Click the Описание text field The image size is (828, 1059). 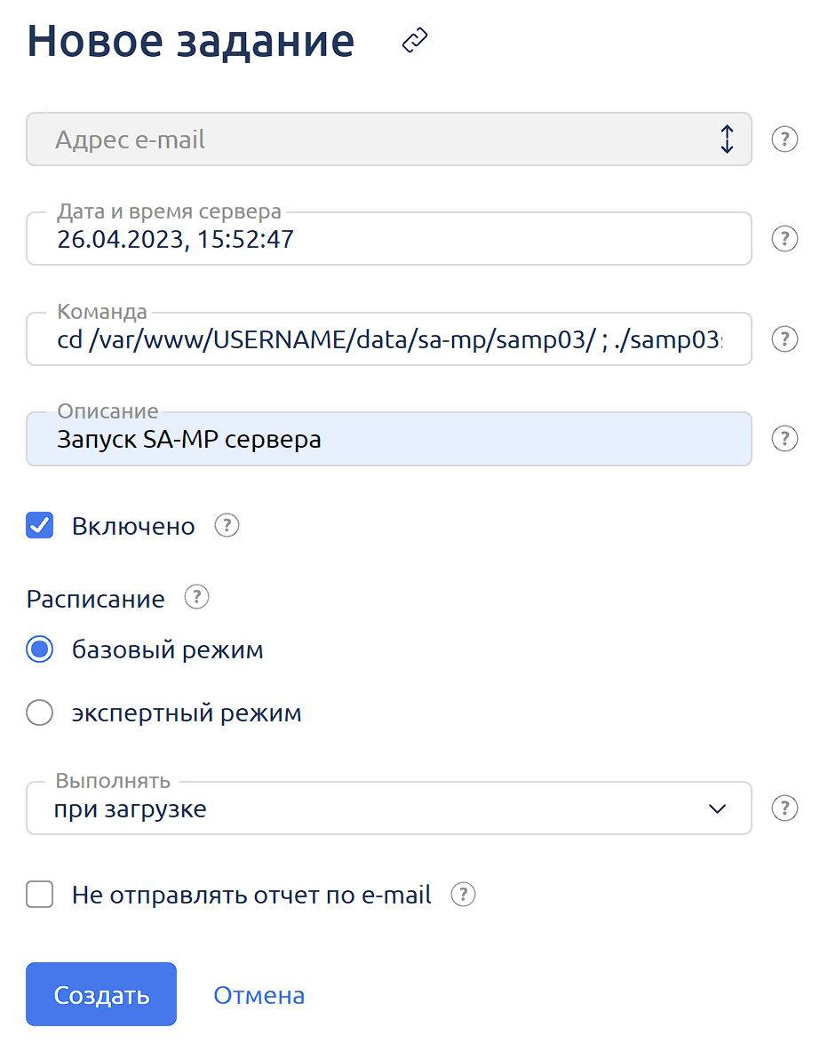coord(389,441)
